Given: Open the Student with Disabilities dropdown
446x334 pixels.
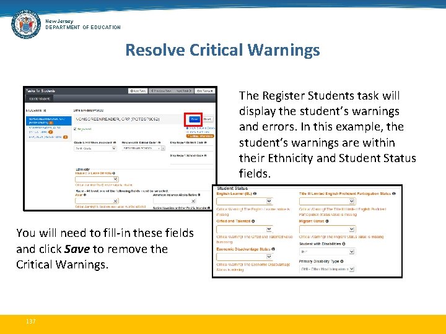Looking at the screenshot, I should coord(328,252).
